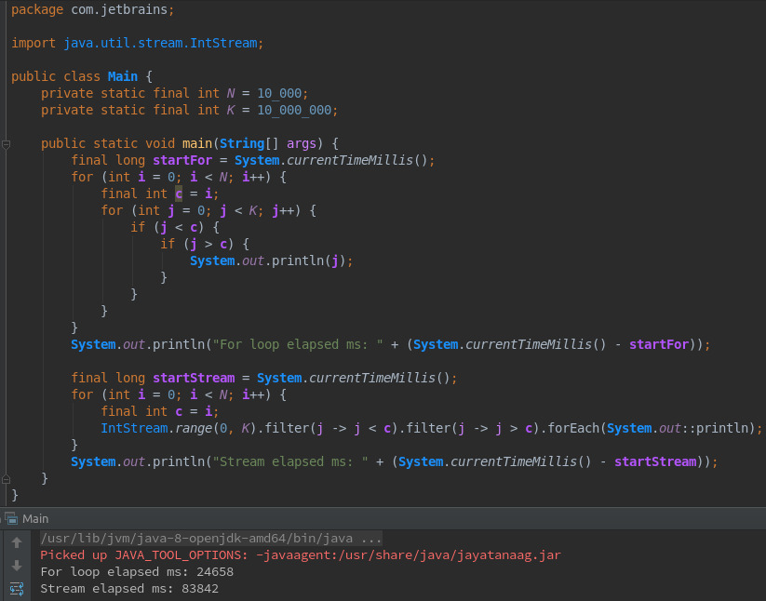Click the IntStream.range call
Screen dimensions: 766x601
[x=153, y=428]
